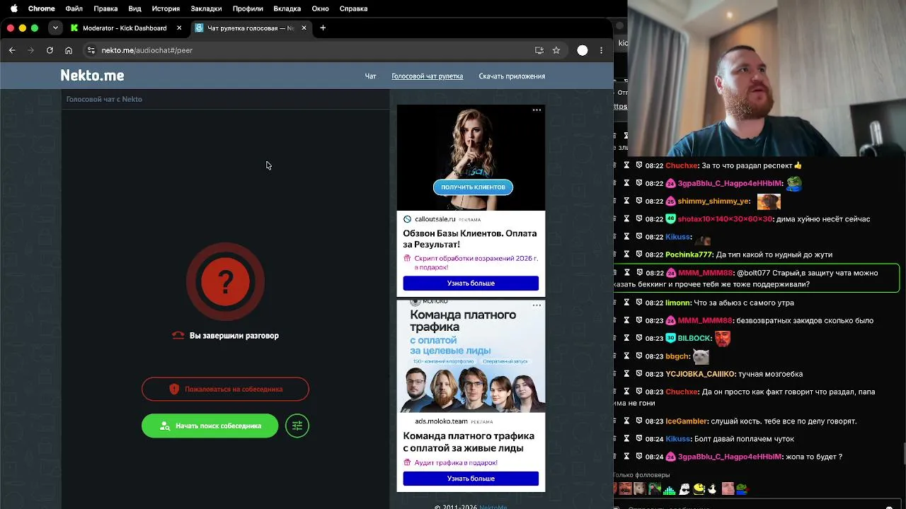Open the История menu

[x=166, y=8]
